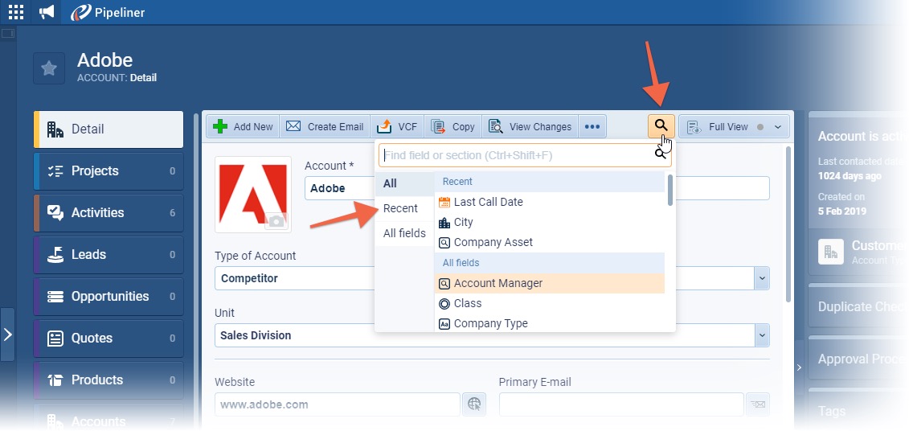Expand the Unit dropdown arrow
This screenshot has height=431, width=909.
[x=761, y=335]
